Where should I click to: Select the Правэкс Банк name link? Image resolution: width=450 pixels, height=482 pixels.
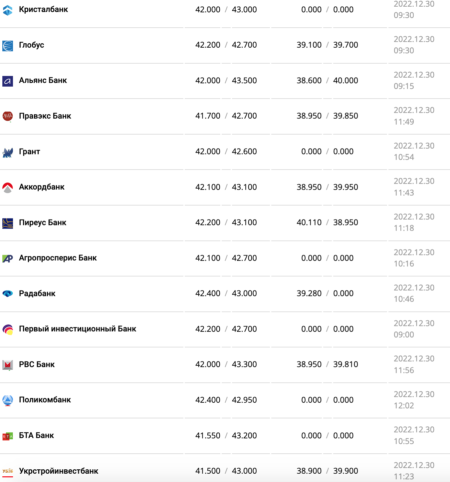[45, 116]
